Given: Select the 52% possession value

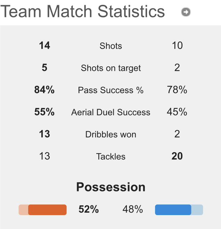Looking at the screenshot, I should point(89,210).
